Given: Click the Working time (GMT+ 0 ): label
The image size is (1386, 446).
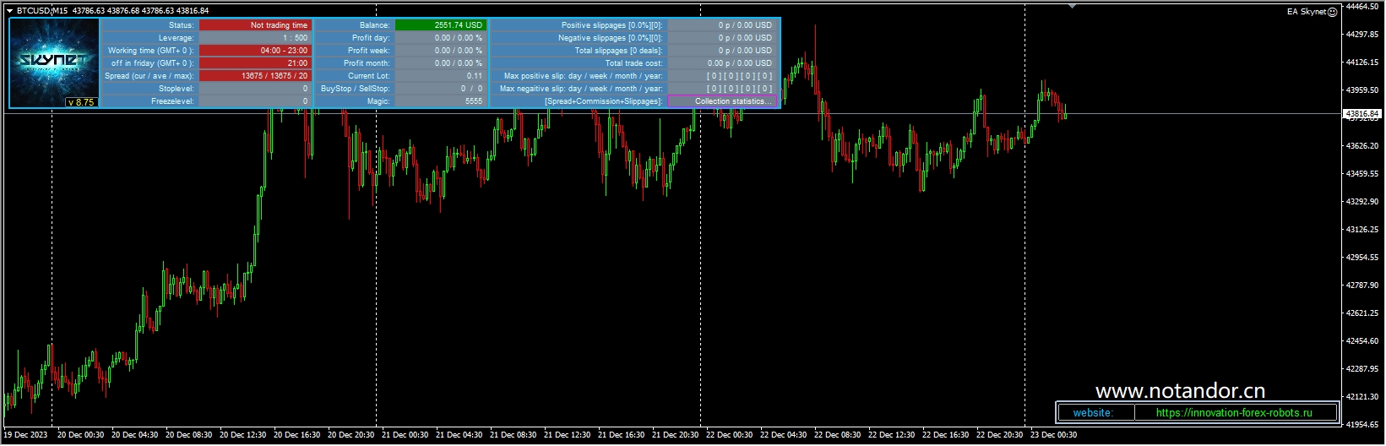Looking at the screenshot, I should [149, 51].
